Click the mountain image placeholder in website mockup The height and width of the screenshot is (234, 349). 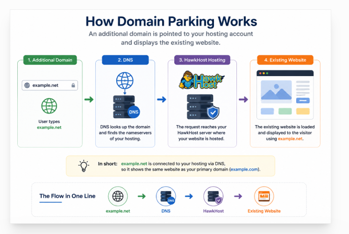(276, 90)
